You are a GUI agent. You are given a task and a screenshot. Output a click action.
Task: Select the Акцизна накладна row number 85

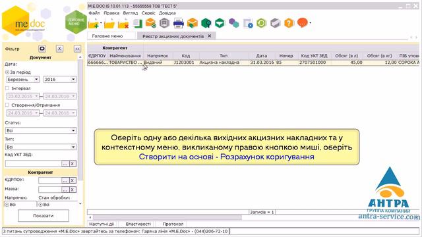coord(253,63)
